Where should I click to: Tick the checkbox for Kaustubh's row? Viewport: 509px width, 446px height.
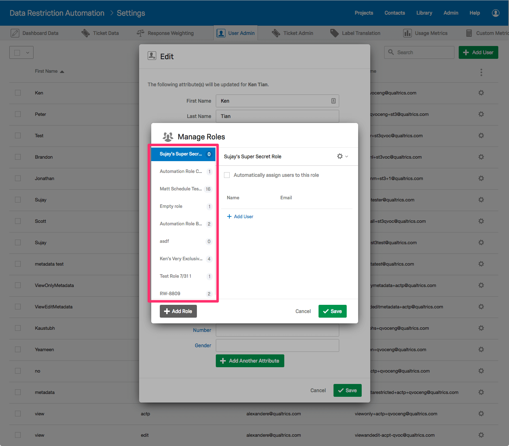tap(18, 328)
